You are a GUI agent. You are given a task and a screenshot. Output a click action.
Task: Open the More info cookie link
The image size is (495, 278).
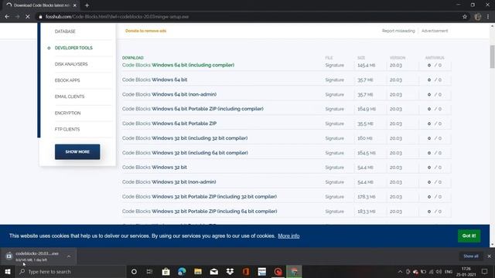point(288,236)
